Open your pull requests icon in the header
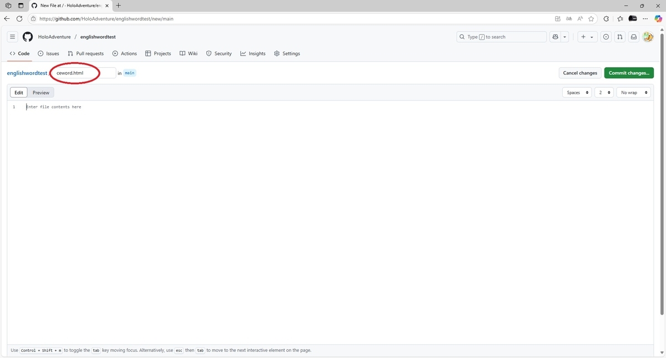 pos(619,37)
